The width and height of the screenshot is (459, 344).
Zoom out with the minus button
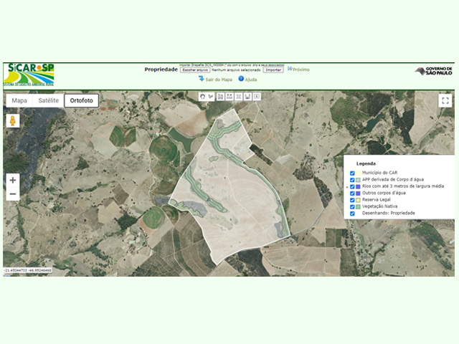point(13,194)
